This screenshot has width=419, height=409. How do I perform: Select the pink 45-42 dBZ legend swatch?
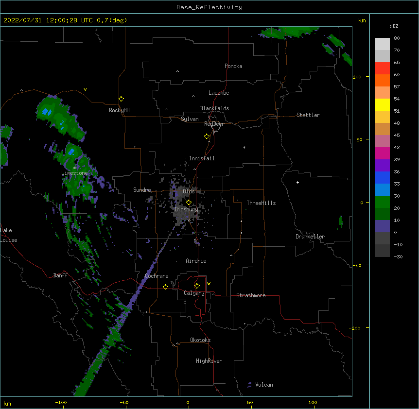(382, 141)
